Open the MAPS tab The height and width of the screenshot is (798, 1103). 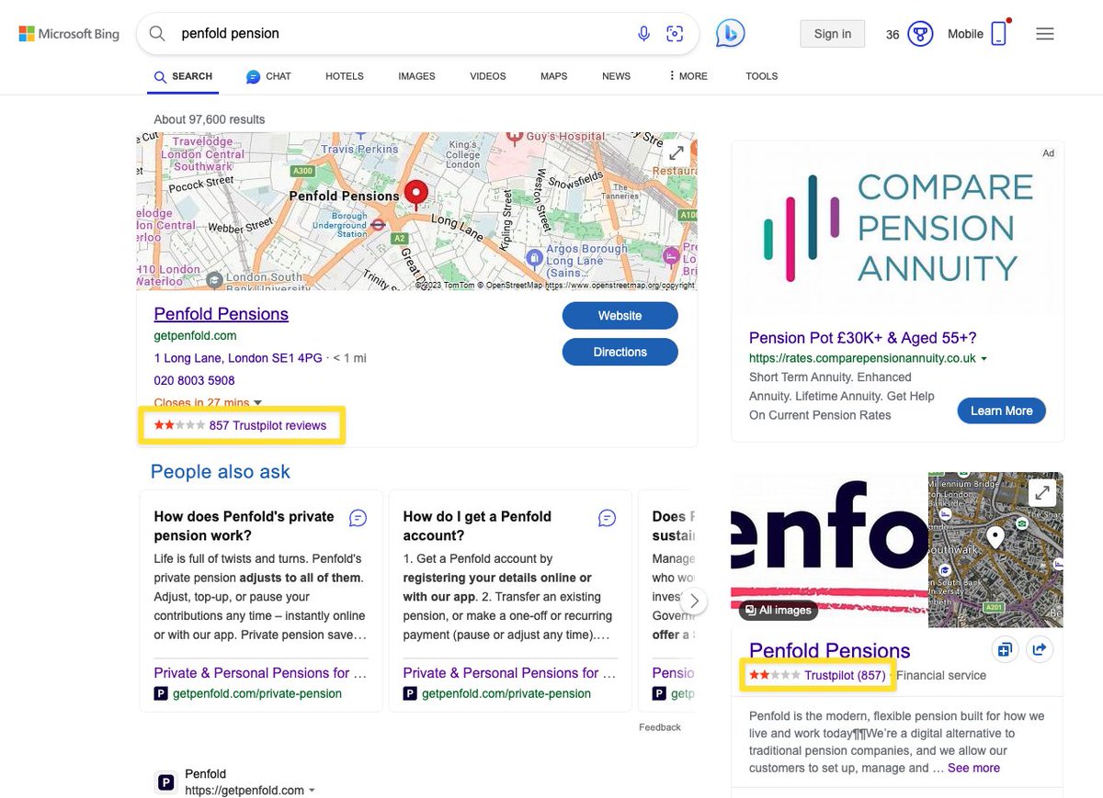[x=553, y=76]
